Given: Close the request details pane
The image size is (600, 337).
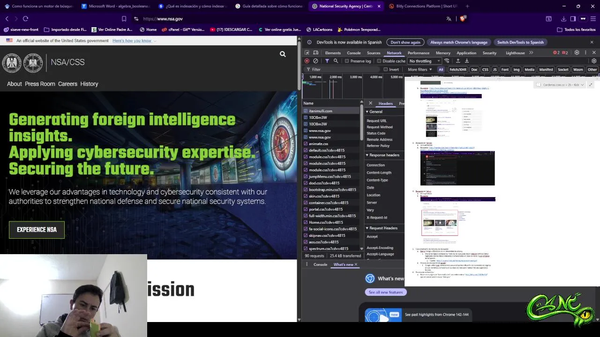Looking at the screenshot, I should (370, 103).
